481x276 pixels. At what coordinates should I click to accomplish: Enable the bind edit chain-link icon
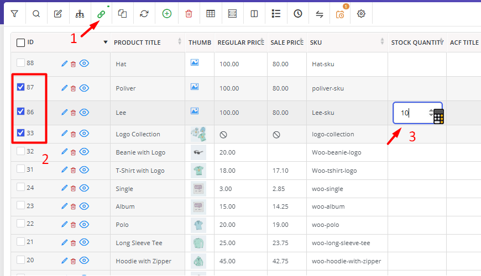101,14
